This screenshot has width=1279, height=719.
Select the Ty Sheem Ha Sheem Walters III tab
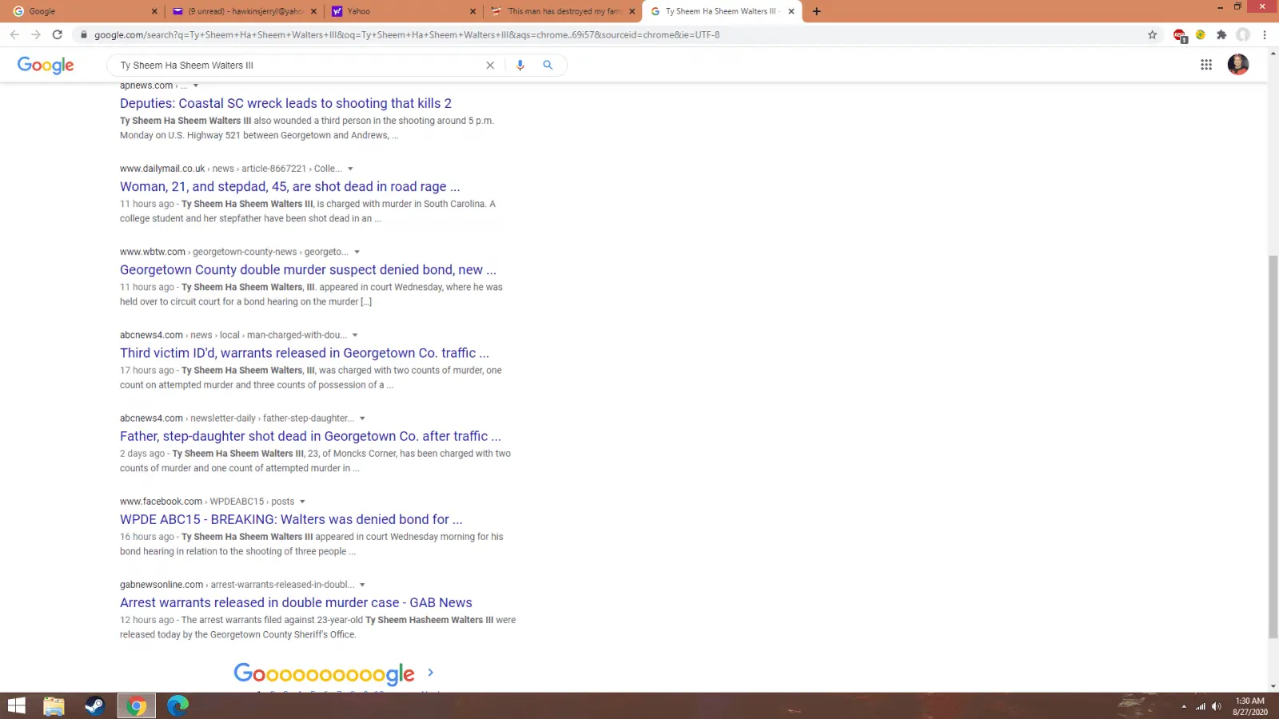(722, 11)
